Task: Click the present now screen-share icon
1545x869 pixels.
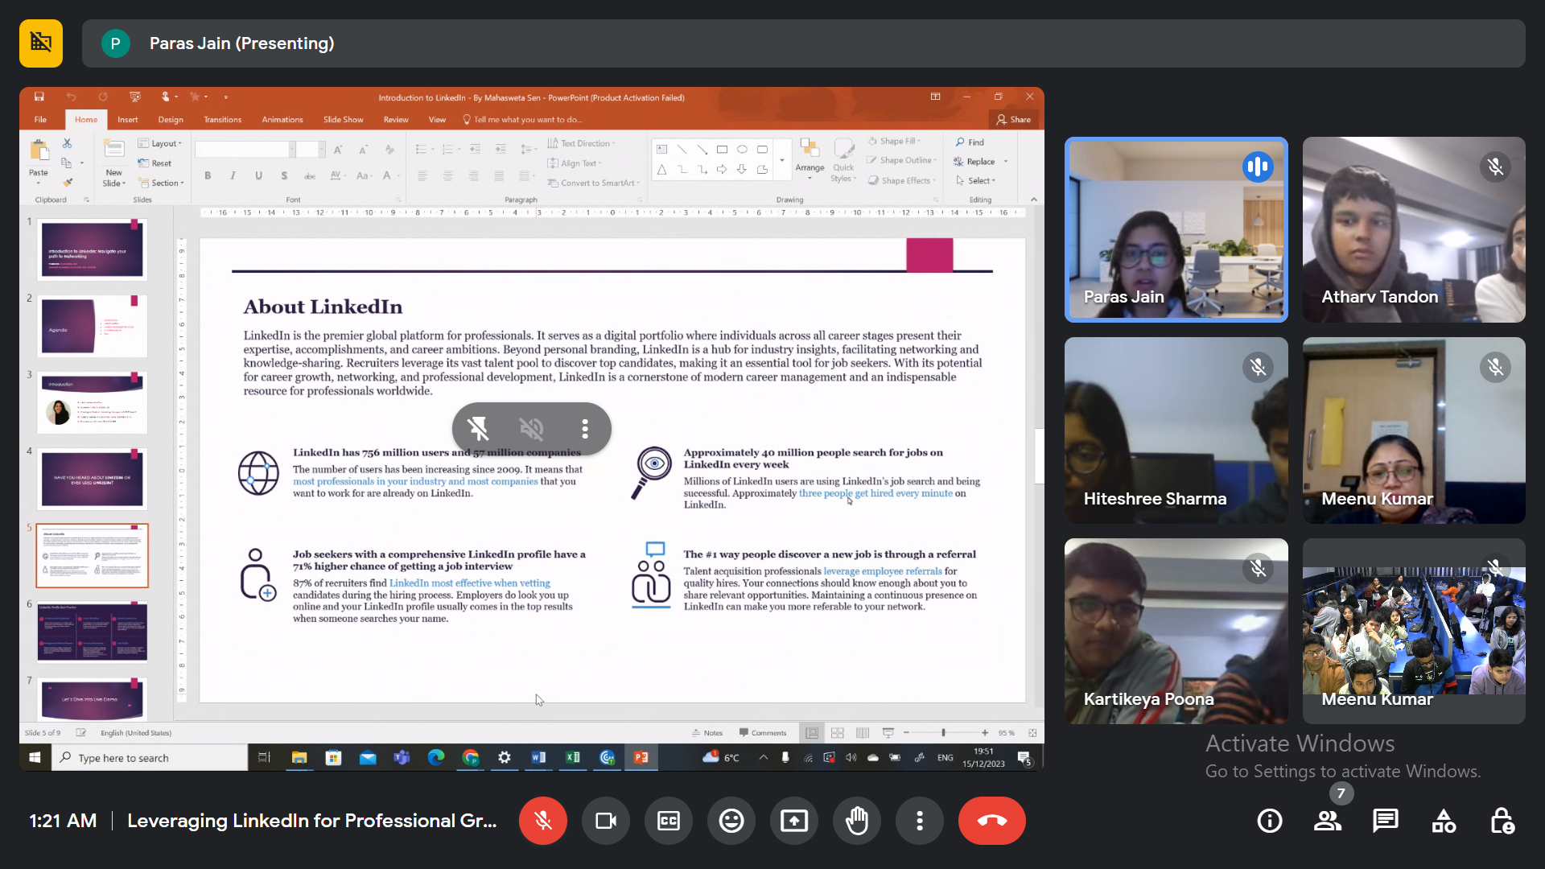Action: point(793,821)
